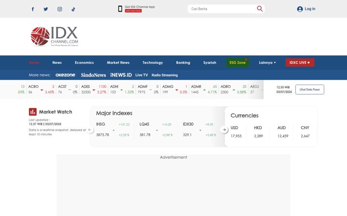
Task: Select the ADES ticker entry
Action: (x=93, y=89)
